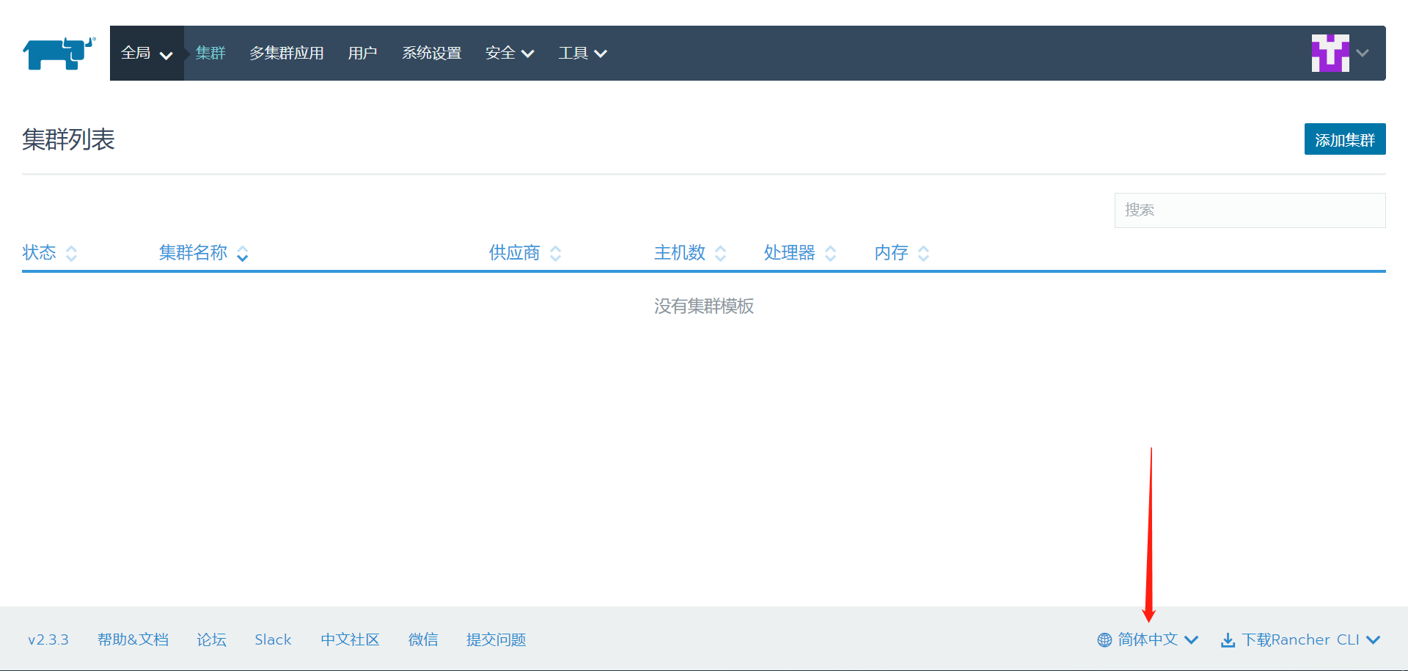Open the Slack footer link
This screenshot has width=1408, height=671.
point(273,639)
